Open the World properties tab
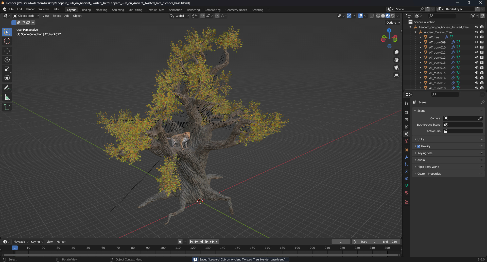 [407, 141]
